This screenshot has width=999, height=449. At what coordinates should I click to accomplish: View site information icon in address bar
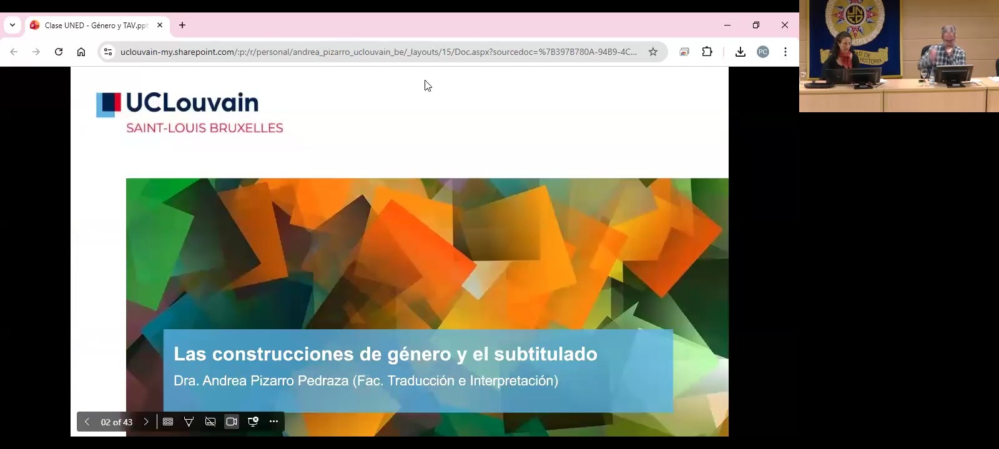[108, 52]
